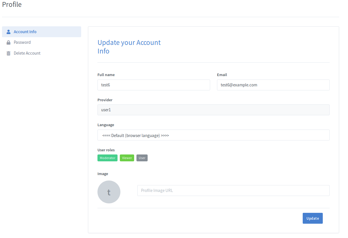Expand the Language dropdown
This screenshot has height=238, width=348.
[213, 135]
